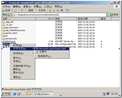Screen dimensions: 122x98
Task: Select the App_GlobalResources folder
Action: (14, 30)
